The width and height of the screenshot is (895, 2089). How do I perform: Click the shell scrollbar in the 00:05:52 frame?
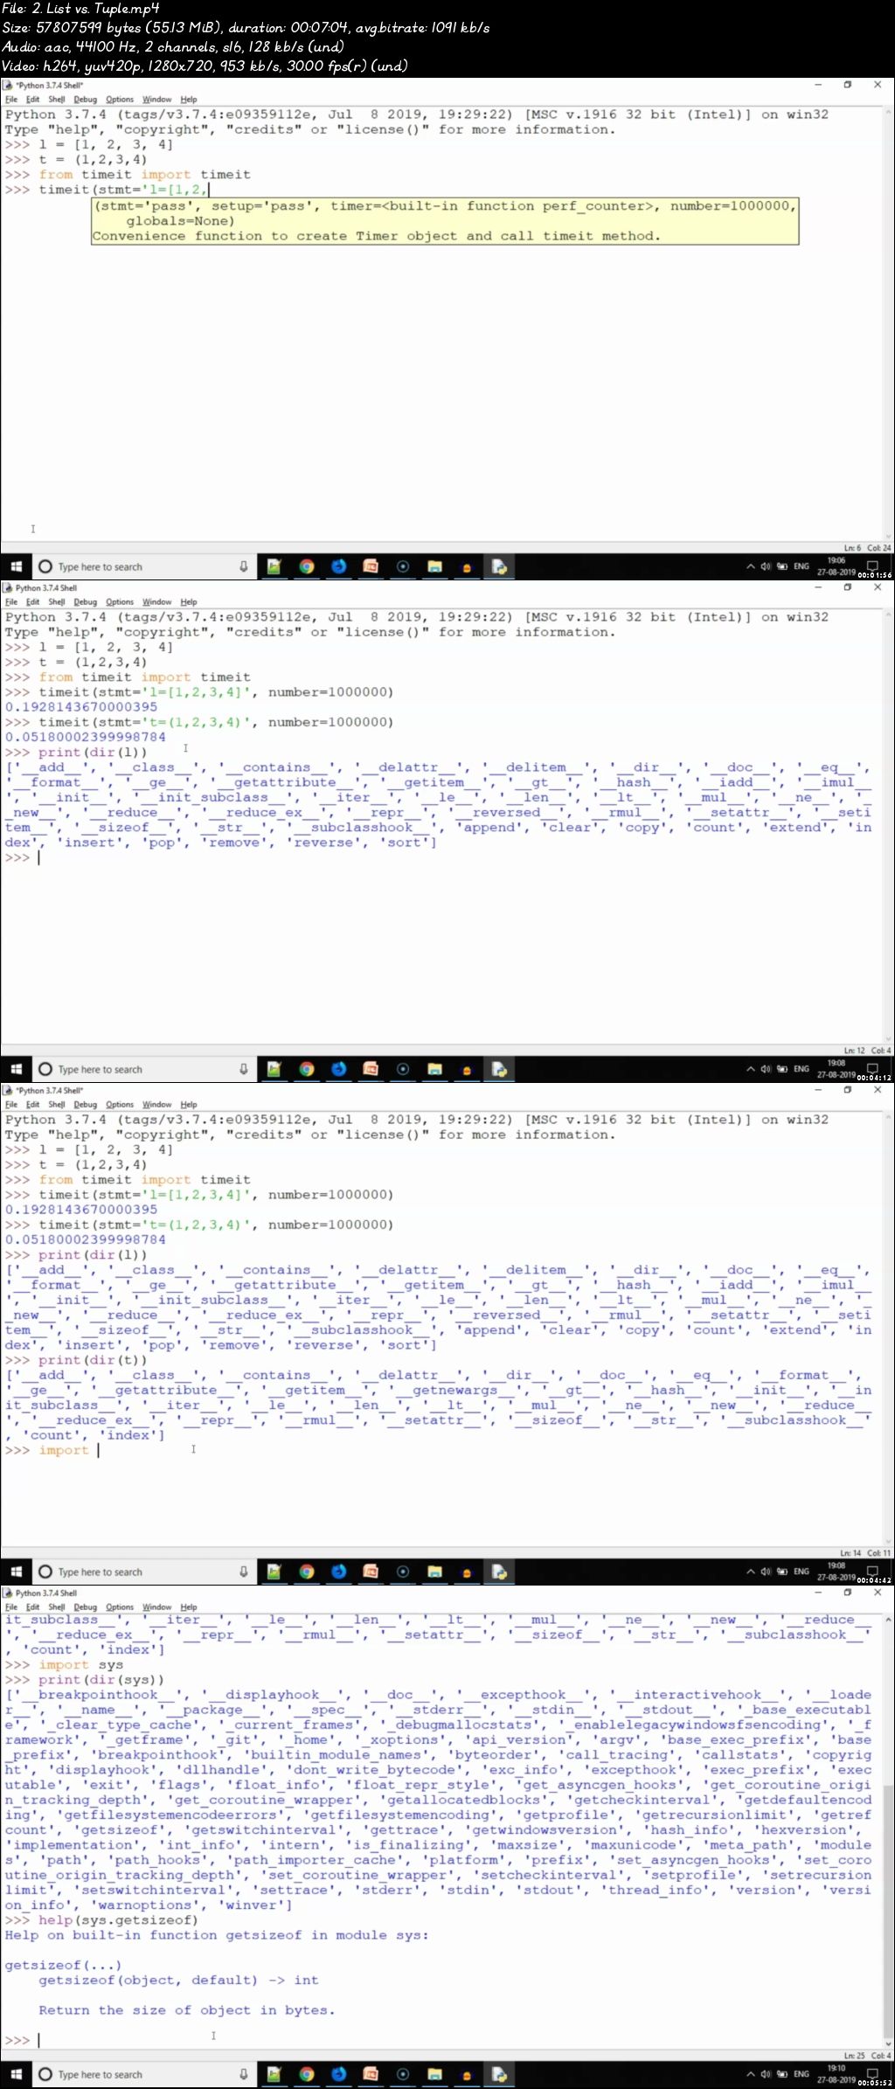pos(889,1833)
